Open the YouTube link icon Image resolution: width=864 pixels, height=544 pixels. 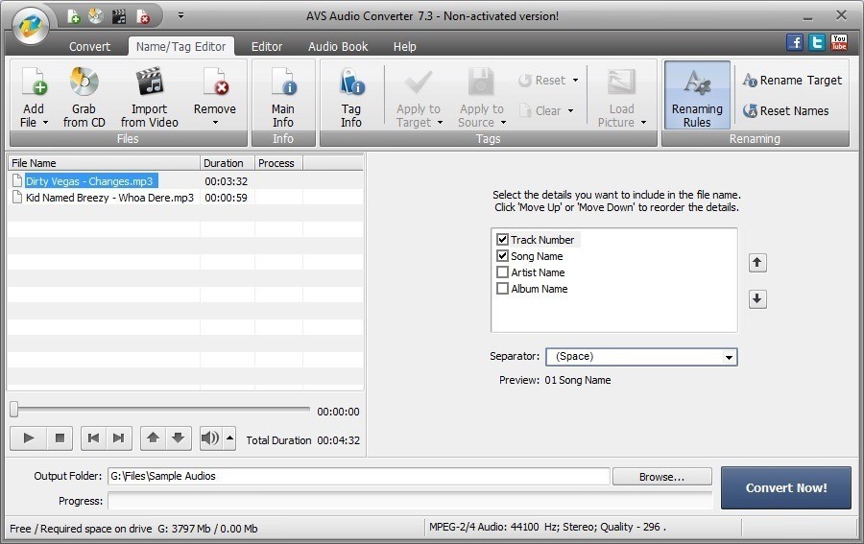839,42
